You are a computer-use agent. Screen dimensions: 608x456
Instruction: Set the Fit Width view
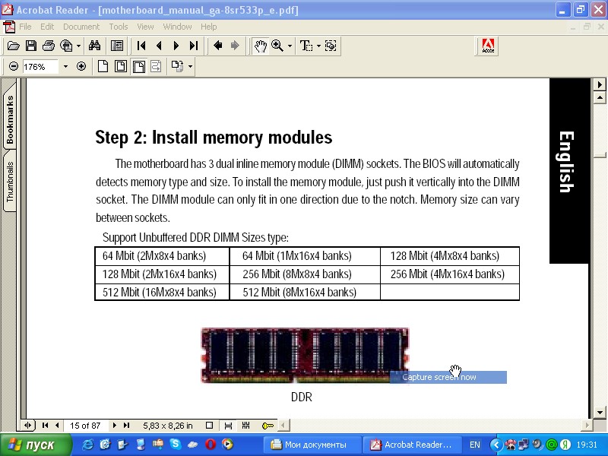click(138, 66)
